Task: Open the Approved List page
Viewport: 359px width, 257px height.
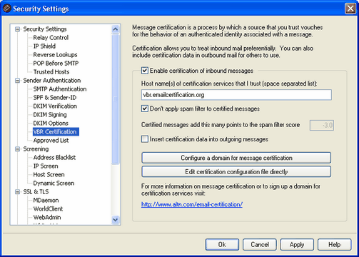Action: pyautogui.click(x=51, y=141)
